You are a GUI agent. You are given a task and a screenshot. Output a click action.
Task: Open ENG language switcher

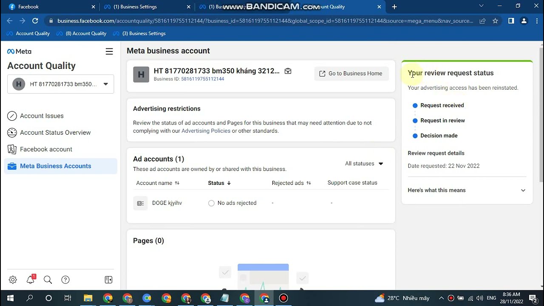click(x=491, y=298)
